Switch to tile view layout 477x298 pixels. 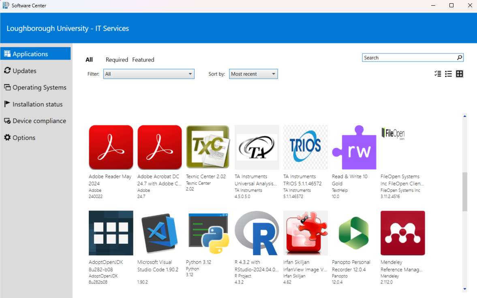460,74
